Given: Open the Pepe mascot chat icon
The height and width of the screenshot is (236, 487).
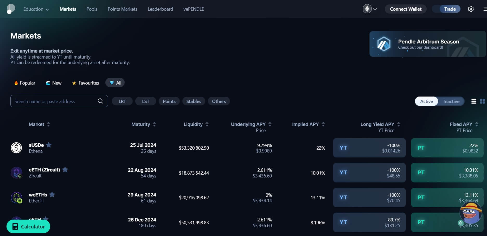Looking at the screenshot, I should (471, 213).
